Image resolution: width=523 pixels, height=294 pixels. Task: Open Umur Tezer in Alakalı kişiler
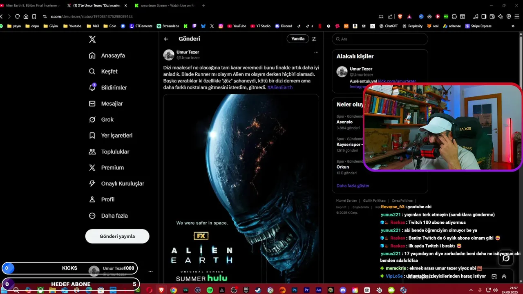click(361, 69)
